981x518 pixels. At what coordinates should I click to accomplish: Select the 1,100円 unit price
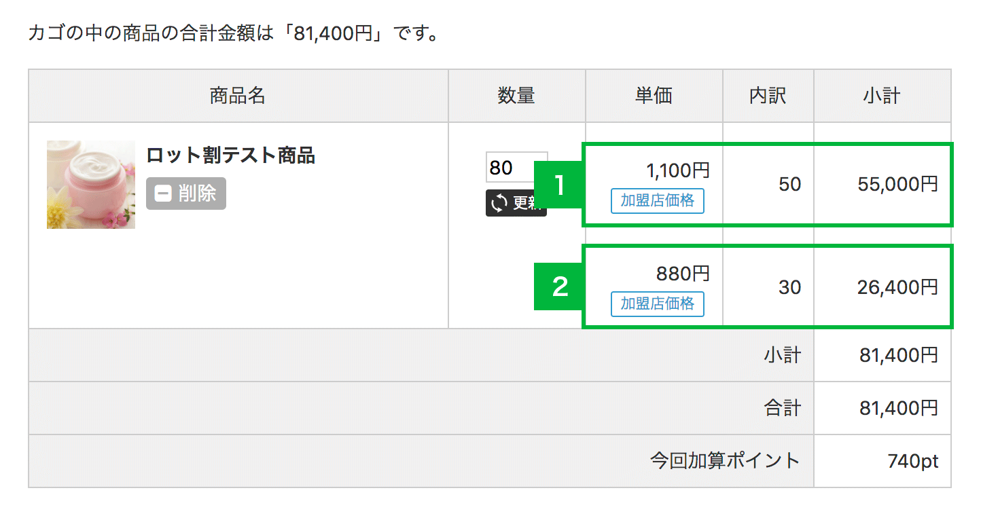click(x=678, y=170)
